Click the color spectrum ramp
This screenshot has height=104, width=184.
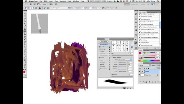click(x=149, y=61)
